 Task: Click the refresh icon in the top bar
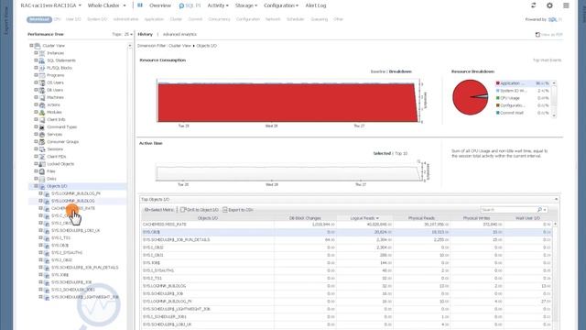point(533,5)
